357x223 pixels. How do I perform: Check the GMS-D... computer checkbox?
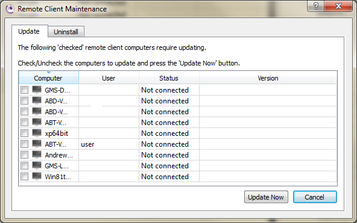pyautogui.click(x=24, y=90)
